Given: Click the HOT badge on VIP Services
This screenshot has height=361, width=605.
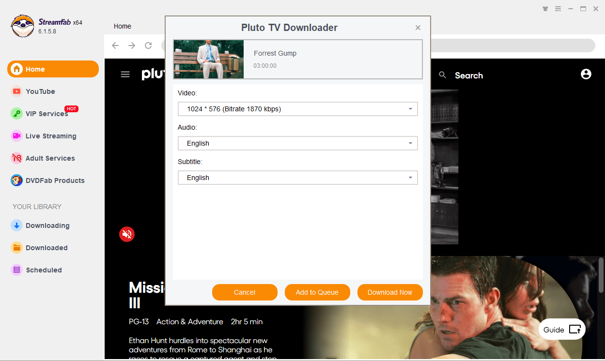Looking at the screenshot, I should 72,109.
